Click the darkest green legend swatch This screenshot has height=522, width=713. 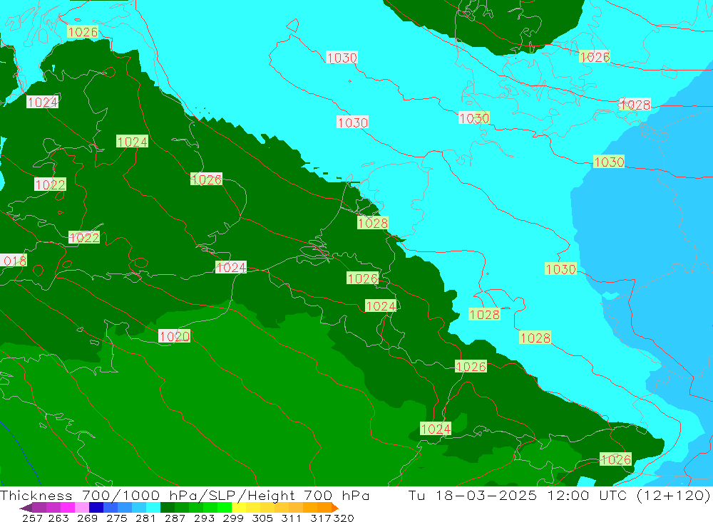coord(168,508)
